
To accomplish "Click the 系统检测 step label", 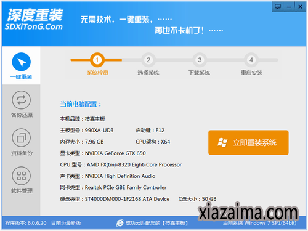I will click(97, 73).
